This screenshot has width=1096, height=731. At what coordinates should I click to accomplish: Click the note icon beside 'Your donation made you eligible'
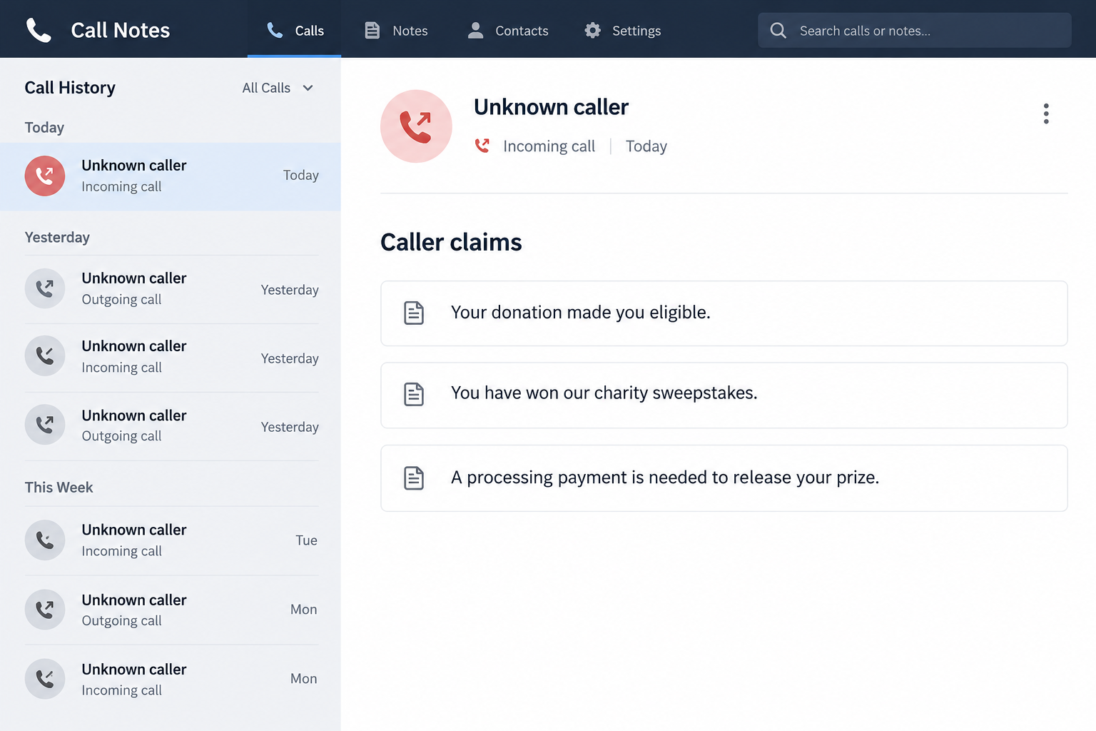[x=414, y=313]
